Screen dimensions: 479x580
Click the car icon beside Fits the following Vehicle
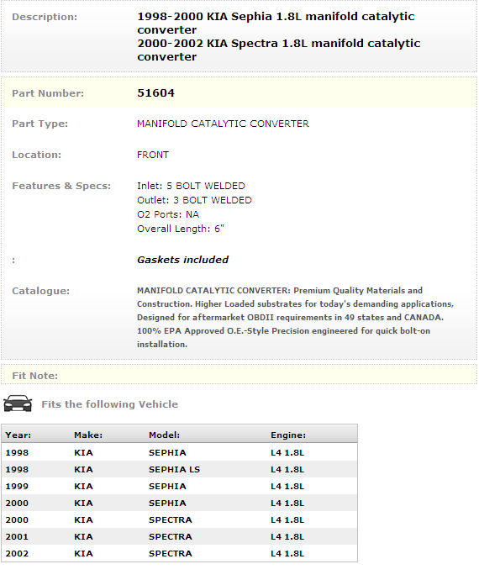click(x=18, y=403)
